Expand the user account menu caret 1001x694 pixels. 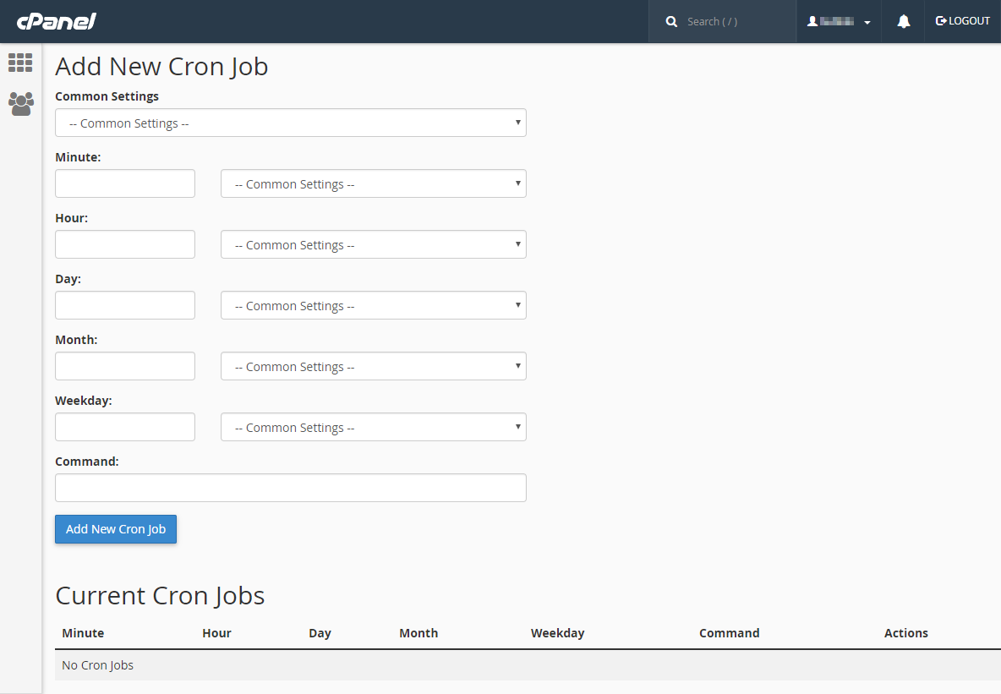click(867, 22)
